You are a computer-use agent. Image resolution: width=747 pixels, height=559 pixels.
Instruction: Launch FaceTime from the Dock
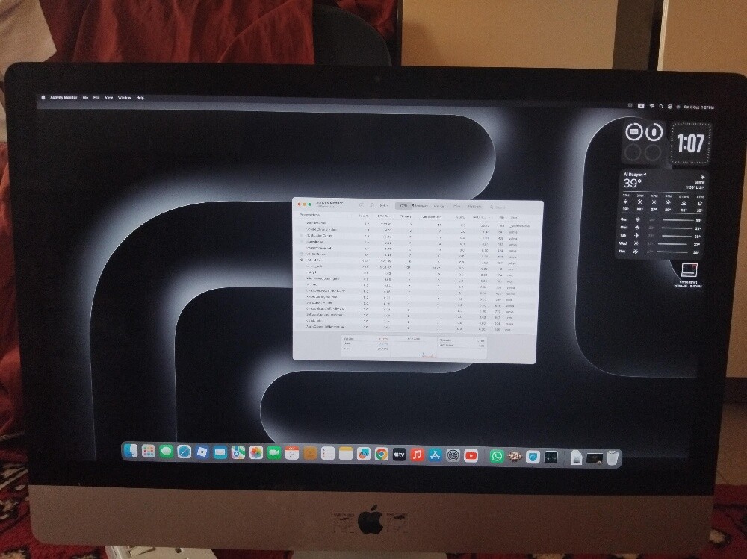pos(274,453)
